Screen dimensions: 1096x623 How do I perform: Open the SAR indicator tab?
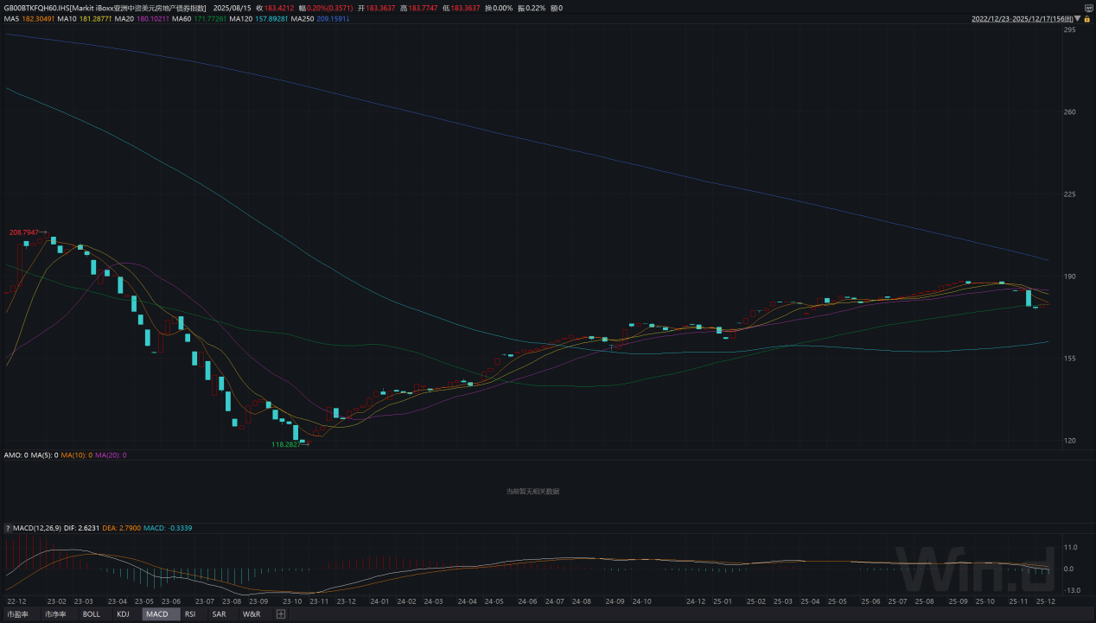tap(219, 614)
